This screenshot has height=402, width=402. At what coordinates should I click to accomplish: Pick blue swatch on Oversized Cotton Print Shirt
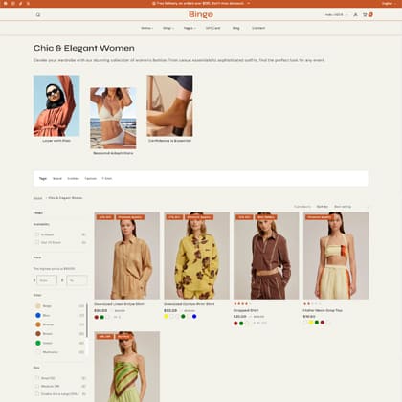[194, 317]
